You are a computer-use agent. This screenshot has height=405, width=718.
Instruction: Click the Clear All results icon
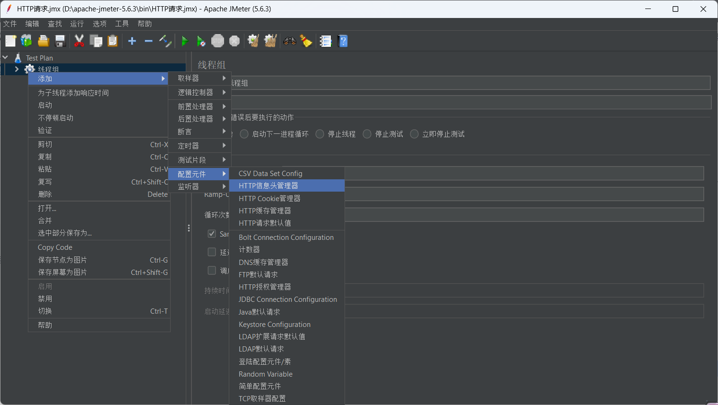coord(270,41)
